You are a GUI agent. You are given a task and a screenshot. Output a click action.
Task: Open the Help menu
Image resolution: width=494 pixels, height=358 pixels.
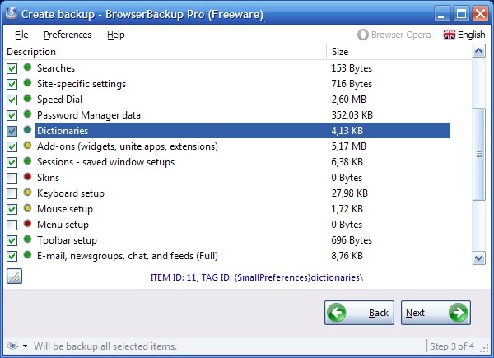tap(115, 35)
